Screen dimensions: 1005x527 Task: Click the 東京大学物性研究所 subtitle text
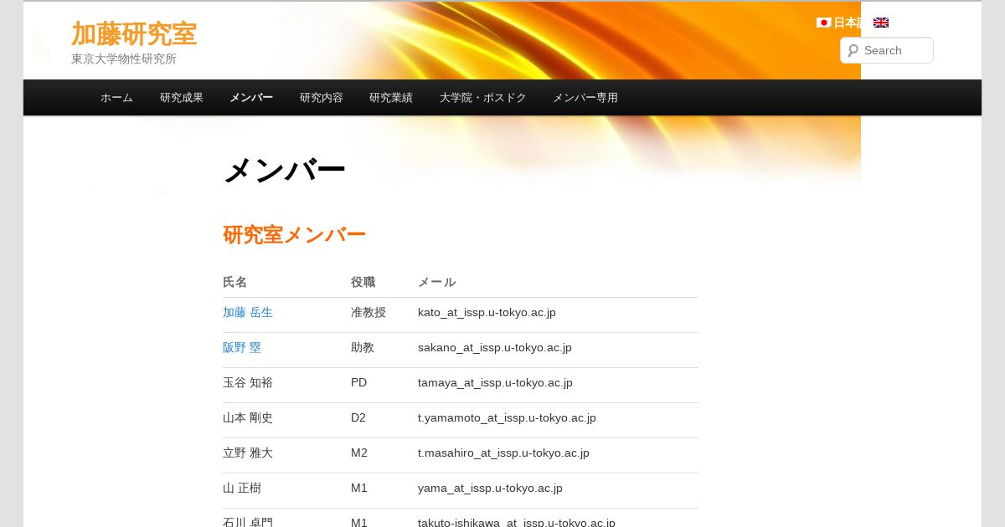click(x=124, y=59)
